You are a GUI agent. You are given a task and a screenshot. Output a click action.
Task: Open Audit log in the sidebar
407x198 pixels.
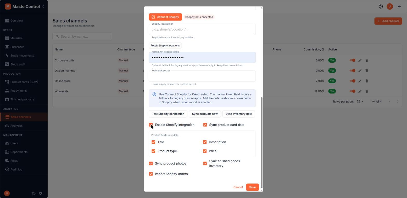tap(24, 170)
